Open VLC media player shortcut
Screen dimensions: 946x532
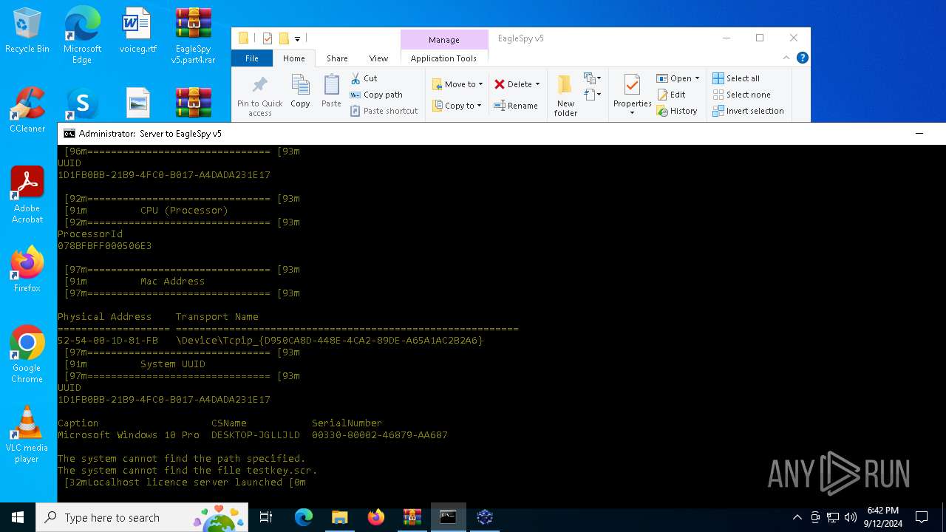click(x=27, y=434)
